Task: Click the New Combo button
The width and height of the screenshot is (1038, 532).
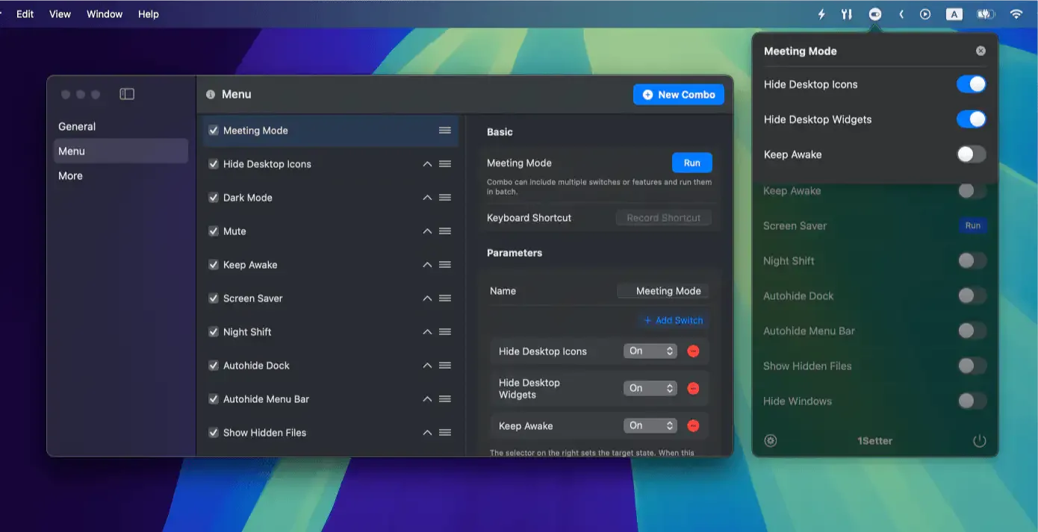Action: click(x=678, y=95)
